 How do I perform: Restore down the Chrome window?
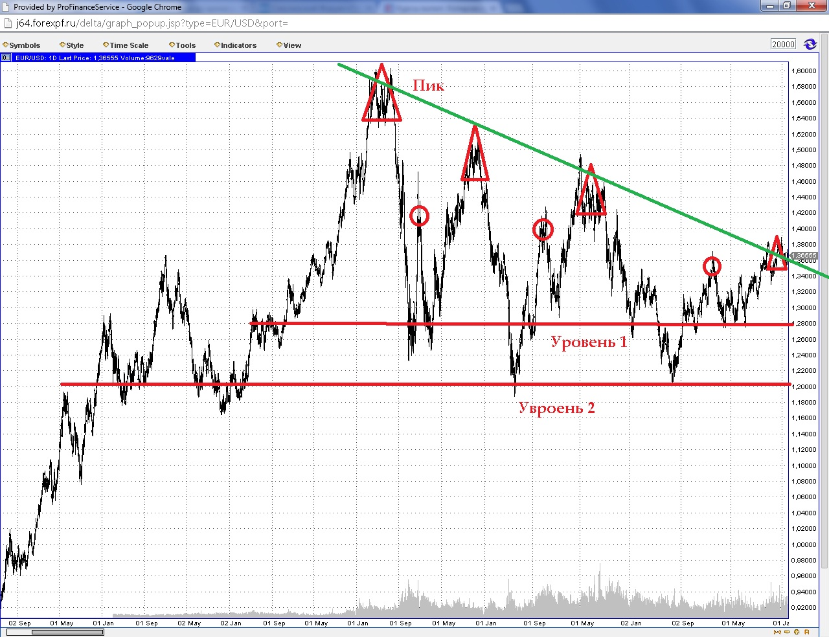pos(786,5)
